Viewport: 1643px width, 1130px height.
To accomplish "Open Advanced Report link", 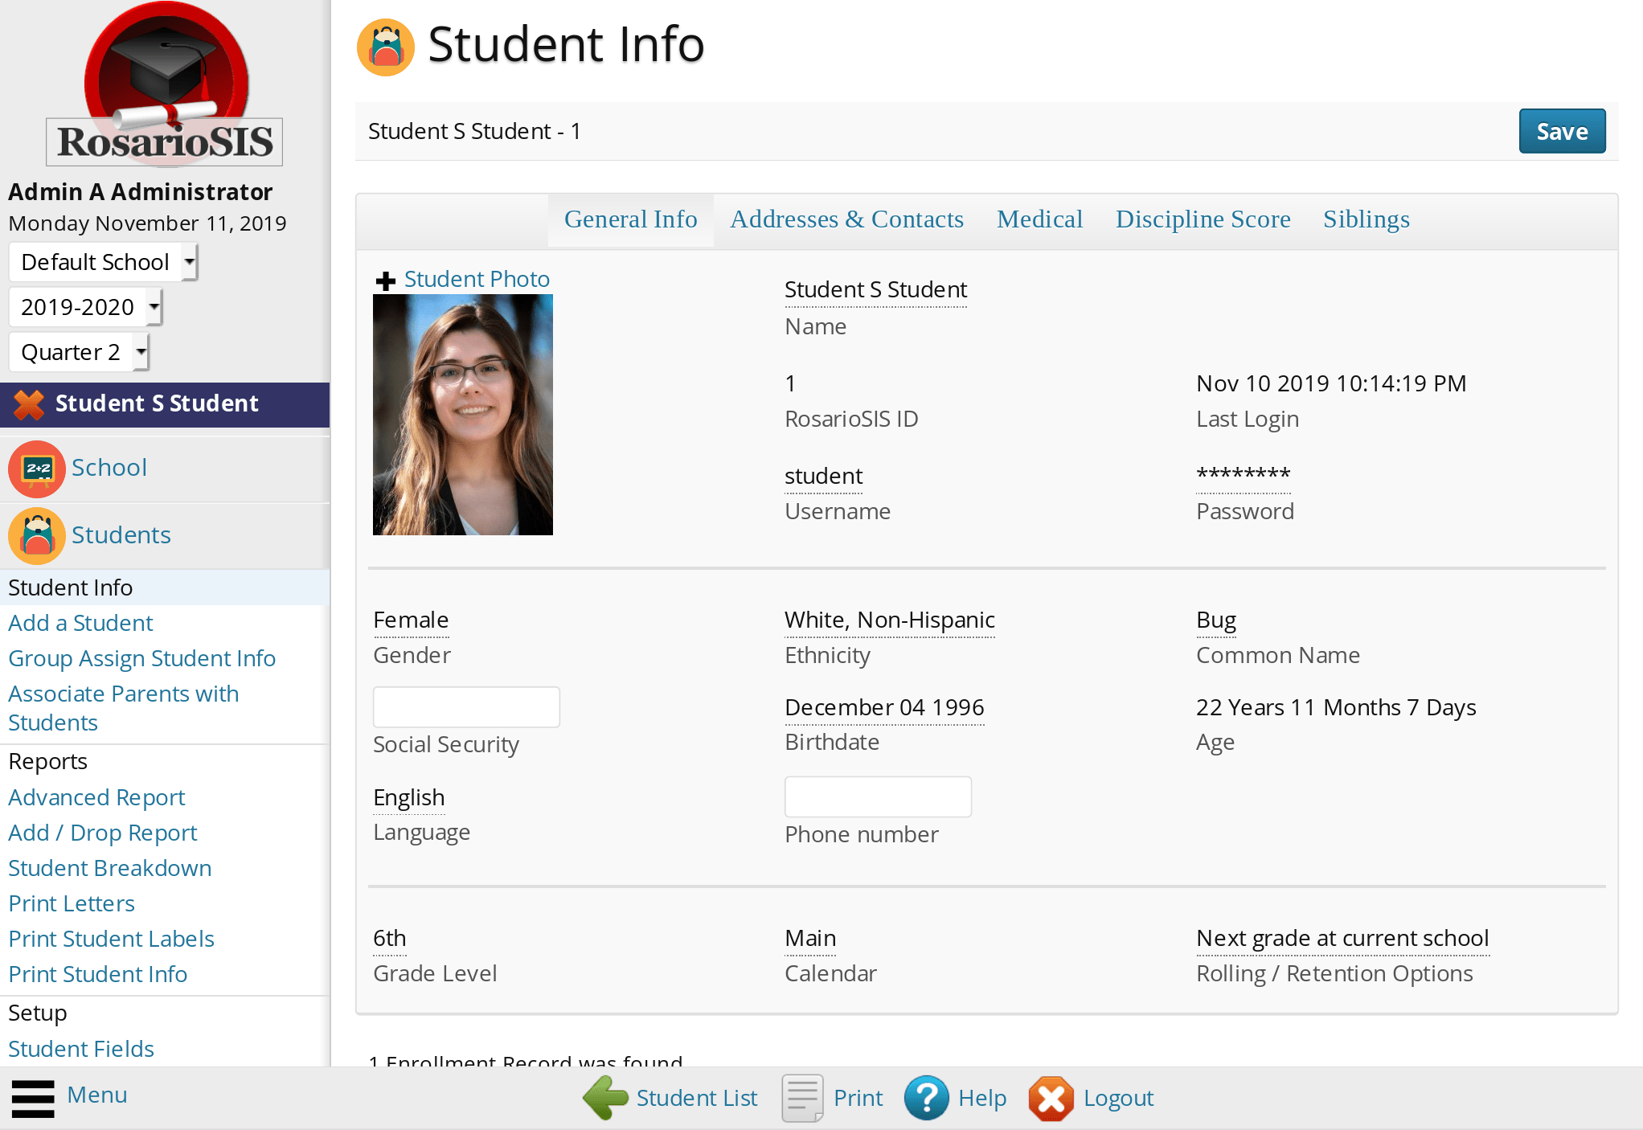I will click(x=96, y=797).
